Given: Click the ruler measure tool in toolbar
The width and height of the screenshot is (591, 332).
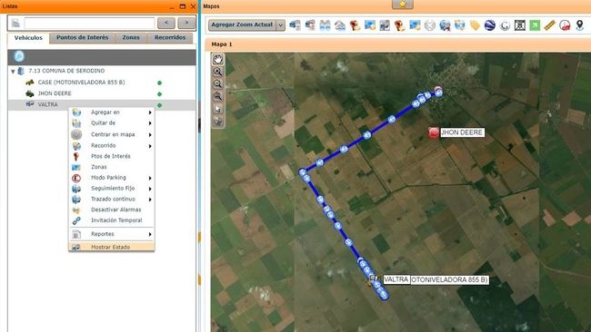Looking at the screenshot, I should pyautogui.click(x=549, y=25).
